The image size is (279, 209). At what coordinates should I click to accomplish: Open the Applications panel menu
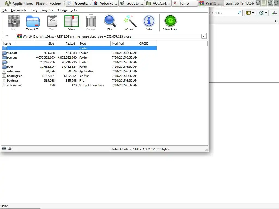[x=23, y=3]
